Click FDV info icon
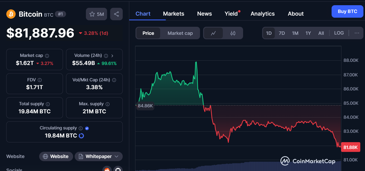The width and height of the screenshot is (365, 171). [40, 80]
